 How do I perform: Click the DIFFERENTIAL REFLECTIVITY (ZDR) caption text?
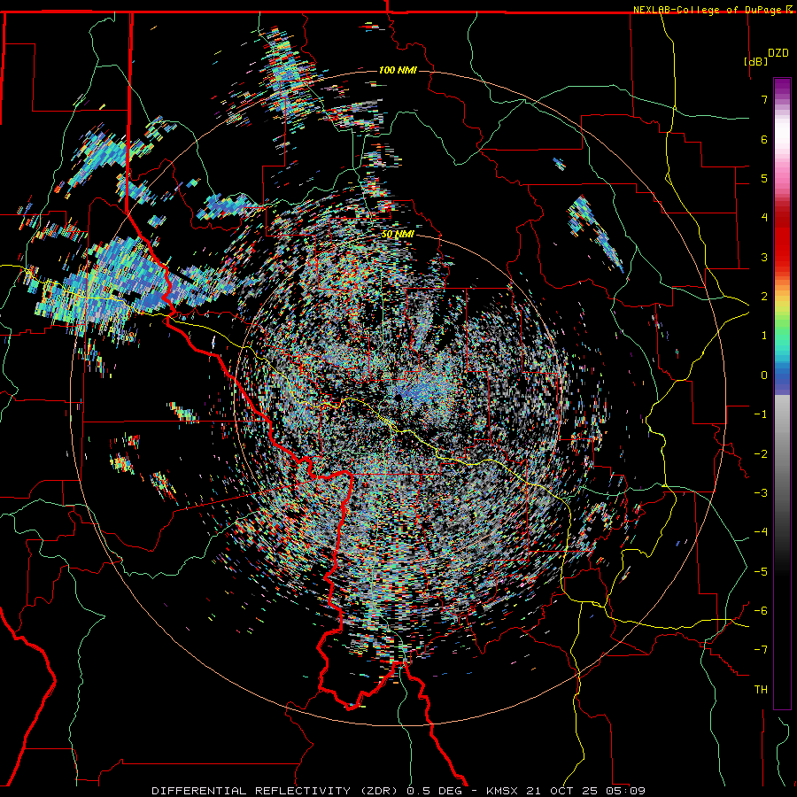coord(275,791)
